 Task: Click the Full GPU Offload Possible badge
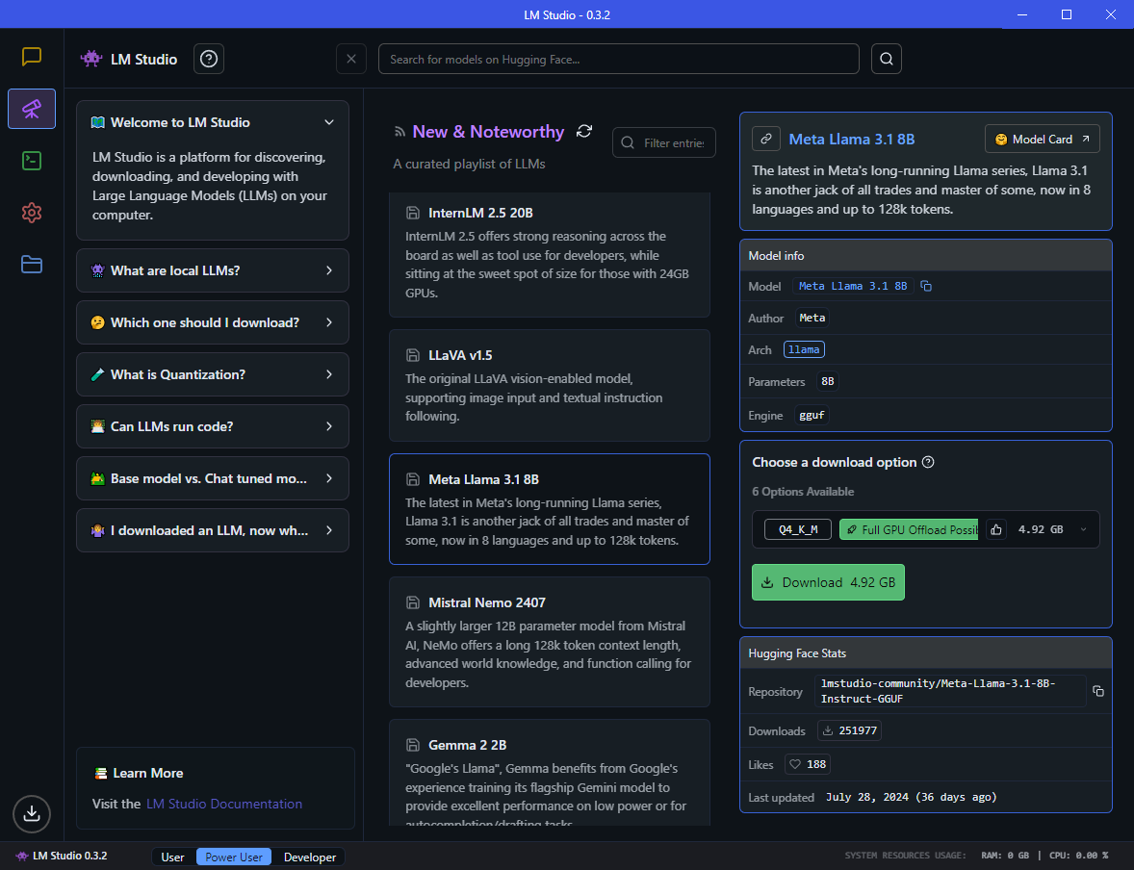coord(909,529)
